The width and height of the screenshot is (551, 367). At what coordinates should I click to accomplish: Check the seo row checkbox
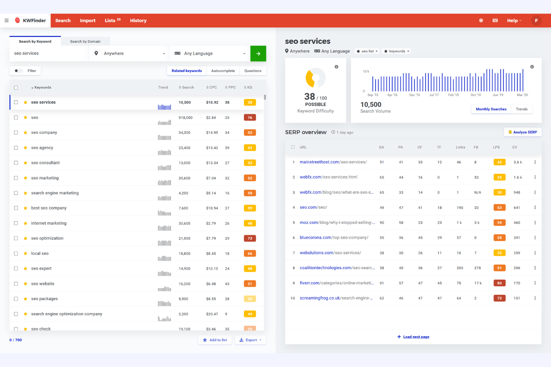(x=16, y=117)
